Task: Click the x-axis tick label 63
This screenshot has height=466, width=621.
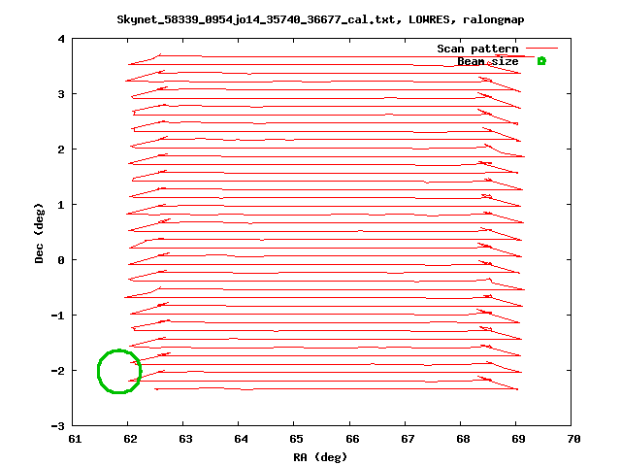Action: click(x=185, y=439)
